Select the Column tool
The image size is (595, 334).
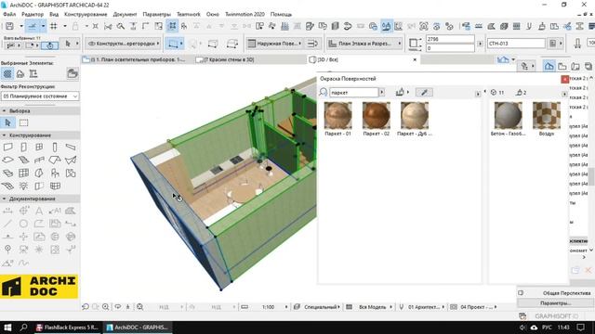(x=55, y=147)
